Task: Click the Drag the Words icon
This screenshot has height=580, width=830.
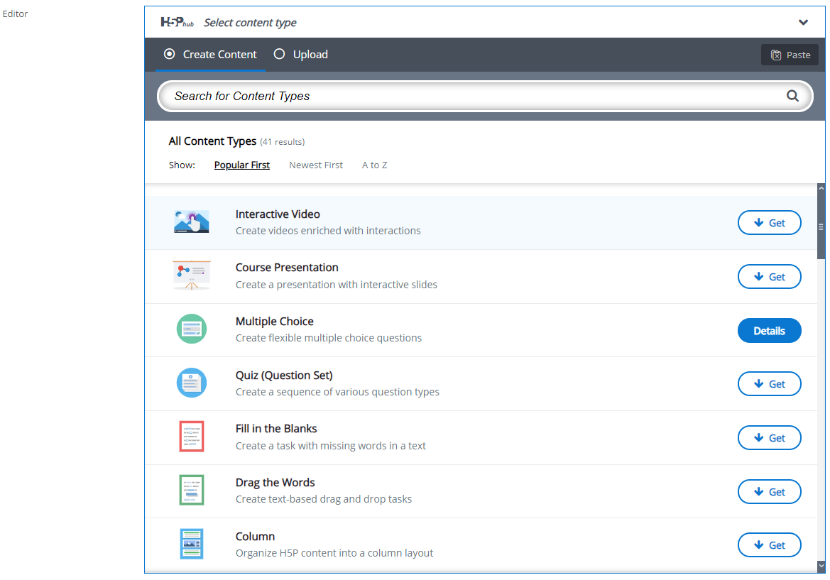Action: click(x=192, y=490)
